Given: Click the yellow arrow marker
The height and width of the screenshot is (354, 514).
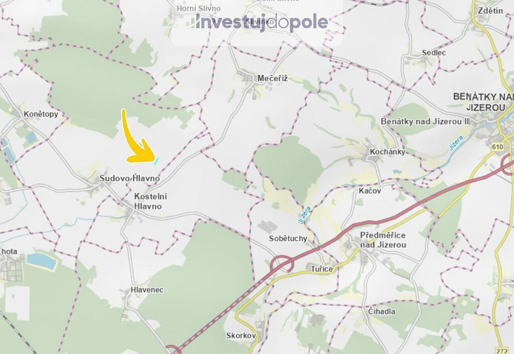Looking at the screenshot, I should (x=136, y=138).
